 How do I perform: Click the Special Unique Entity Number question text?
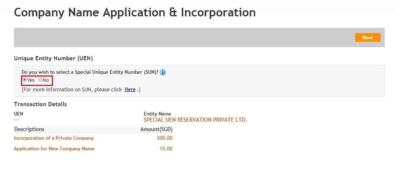click(x=90, y=72)
